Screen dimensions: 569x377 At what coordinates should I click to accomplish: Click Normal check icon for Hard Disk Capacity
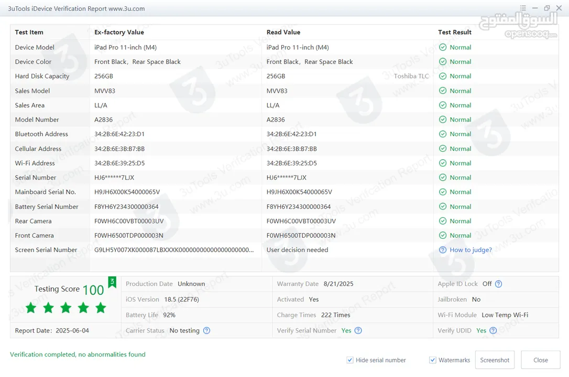(443, 76)
